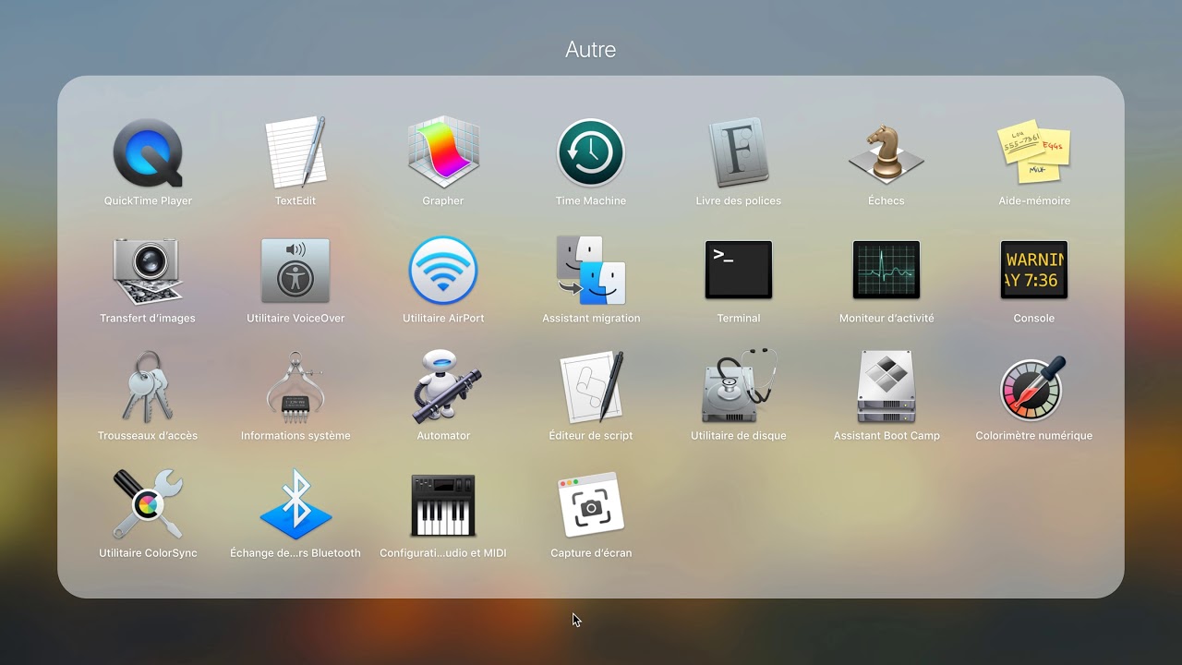Open Aide-mémoire sticky notes icon
Image resolution: width=1182 pixels, height=665 pixels.
1034,152
